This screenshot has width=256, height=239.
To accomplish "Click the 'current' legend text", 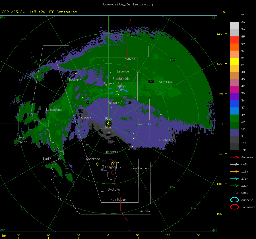I will click(x=247, y=200).
